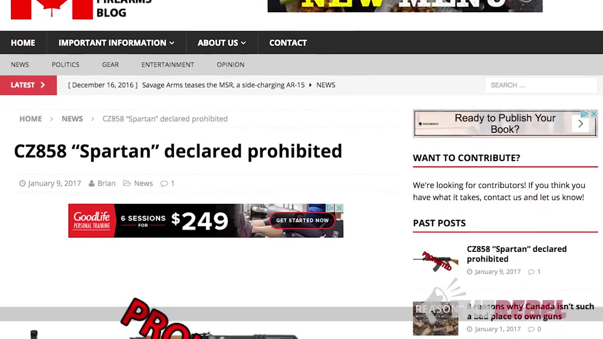This screenshot has height=339, width=603.
Task: Click the author icon beside Brian
Action: click(x=91, y=183)
